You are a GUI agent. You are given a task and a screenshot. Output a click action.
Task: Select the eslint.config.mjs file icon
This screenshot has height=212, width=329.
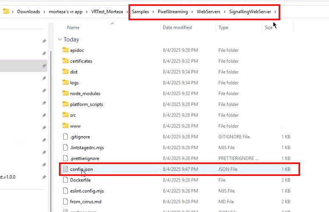(65, 191)
